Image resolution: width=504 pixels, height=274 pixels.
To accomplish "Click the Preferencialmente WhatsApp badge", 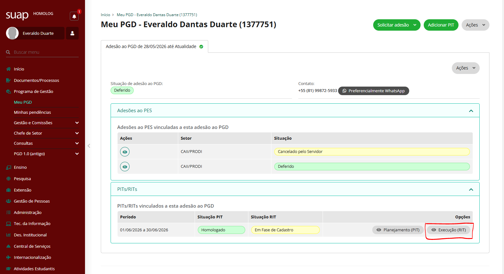I will point(373,91).
